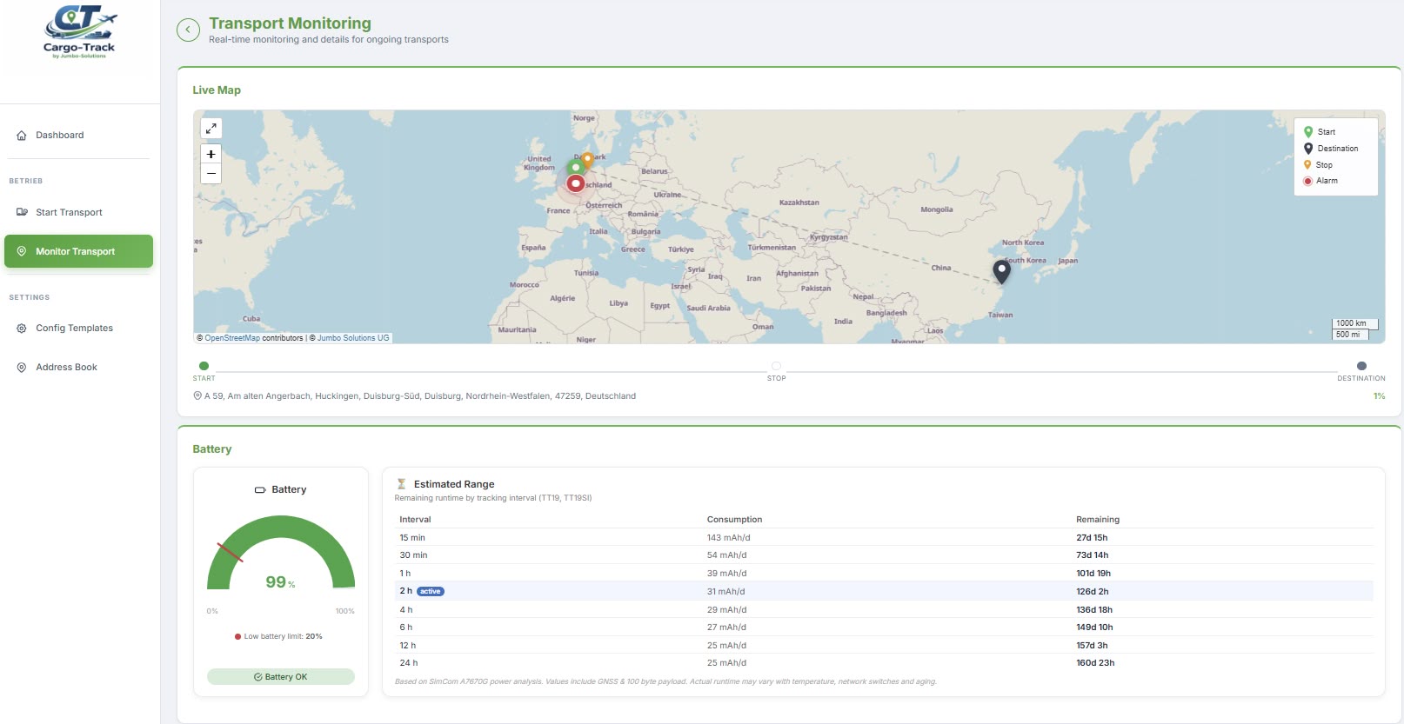Click the 99% battery value

pyautogui.click(x=280, y=582)
